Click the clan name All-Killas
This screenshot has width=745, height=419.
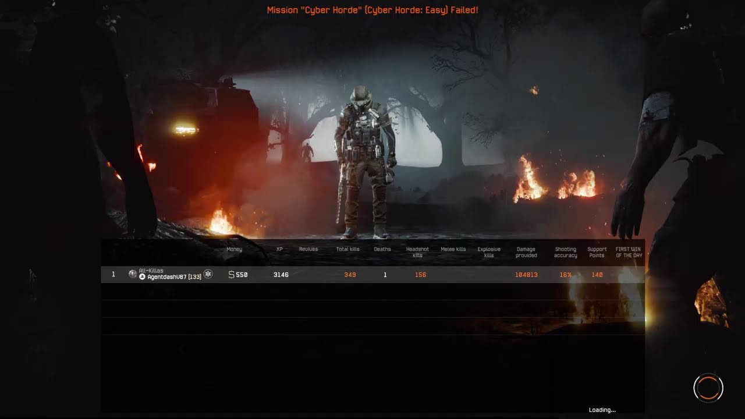(x=151, y=271)
